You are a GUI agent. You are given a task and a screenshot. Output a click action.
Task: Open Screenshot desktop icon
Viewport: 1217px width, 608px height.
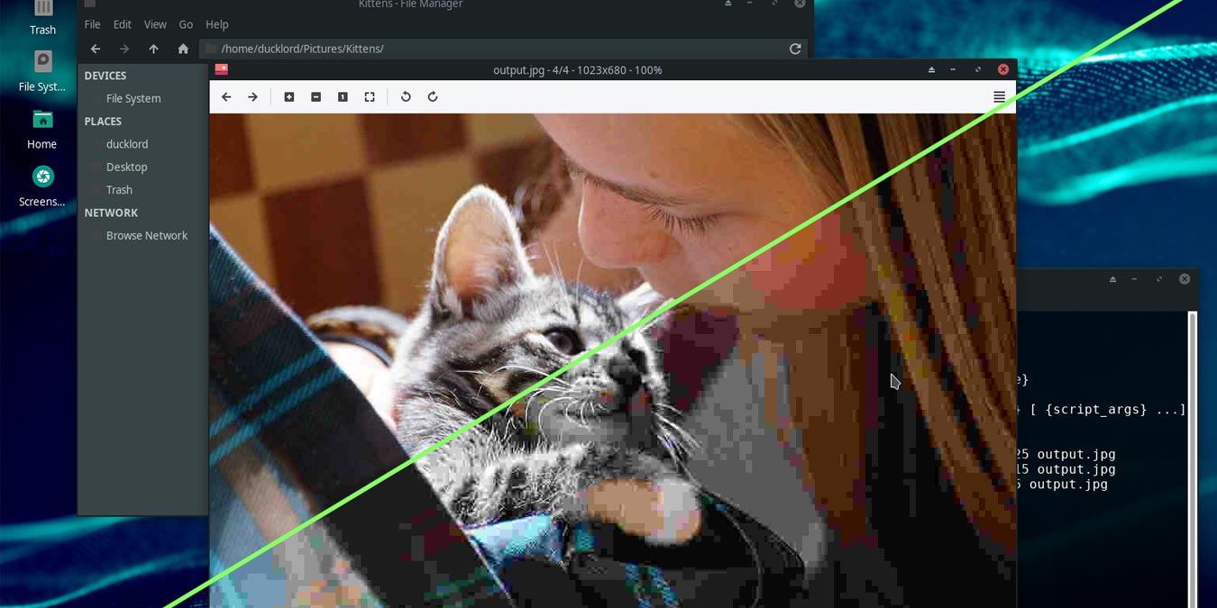42,186
